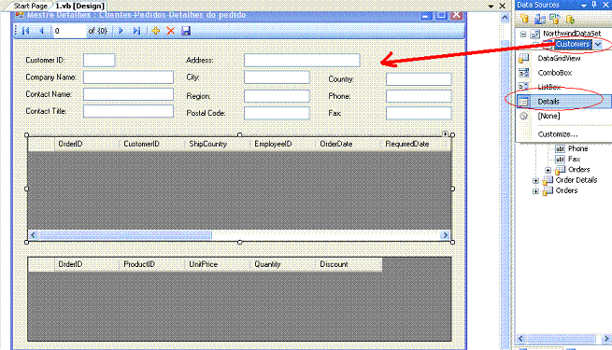The height and width of the screenshot is (350, 612).
Task: Click the Move Last navigator button
Action: point(136,31)
